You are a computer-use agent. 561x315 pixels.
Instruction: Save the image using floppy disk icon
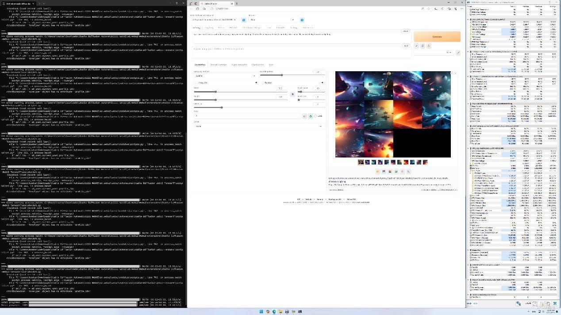(x=384, y=171)
